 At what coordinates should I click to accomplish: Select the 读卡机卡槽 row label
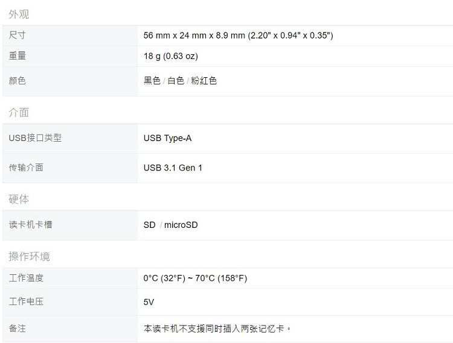click(31, 224)
